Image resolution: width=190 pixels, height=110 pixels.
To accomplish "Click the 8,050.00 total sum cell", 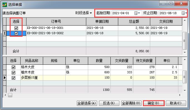I will 134,51.
